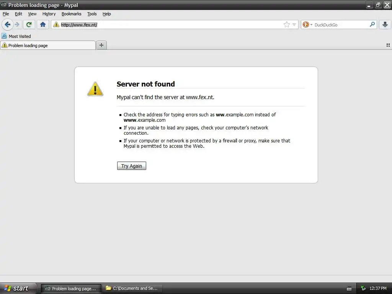
Task: Open the History menu
Action: (49, 14)
